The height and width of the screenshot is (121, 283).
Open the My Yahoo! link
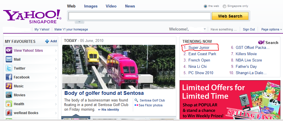tap(42, 29)
